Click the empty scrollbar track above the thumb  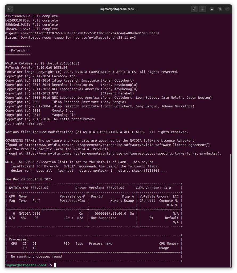tap(231, 80)
